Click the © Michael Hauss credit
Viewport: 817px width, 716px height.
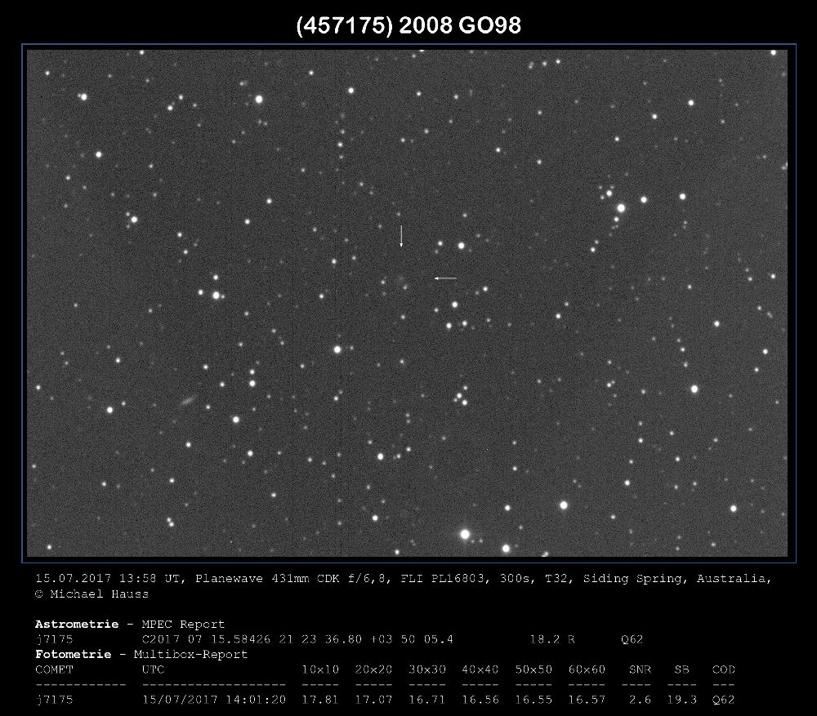[x=92, y=594]
